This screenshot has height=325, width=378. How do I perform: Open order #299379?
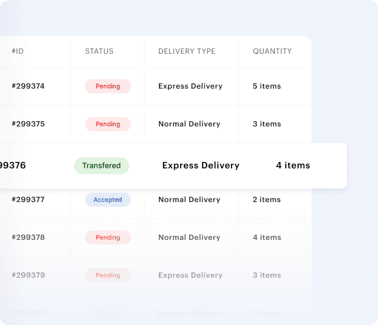coord(28,275)
